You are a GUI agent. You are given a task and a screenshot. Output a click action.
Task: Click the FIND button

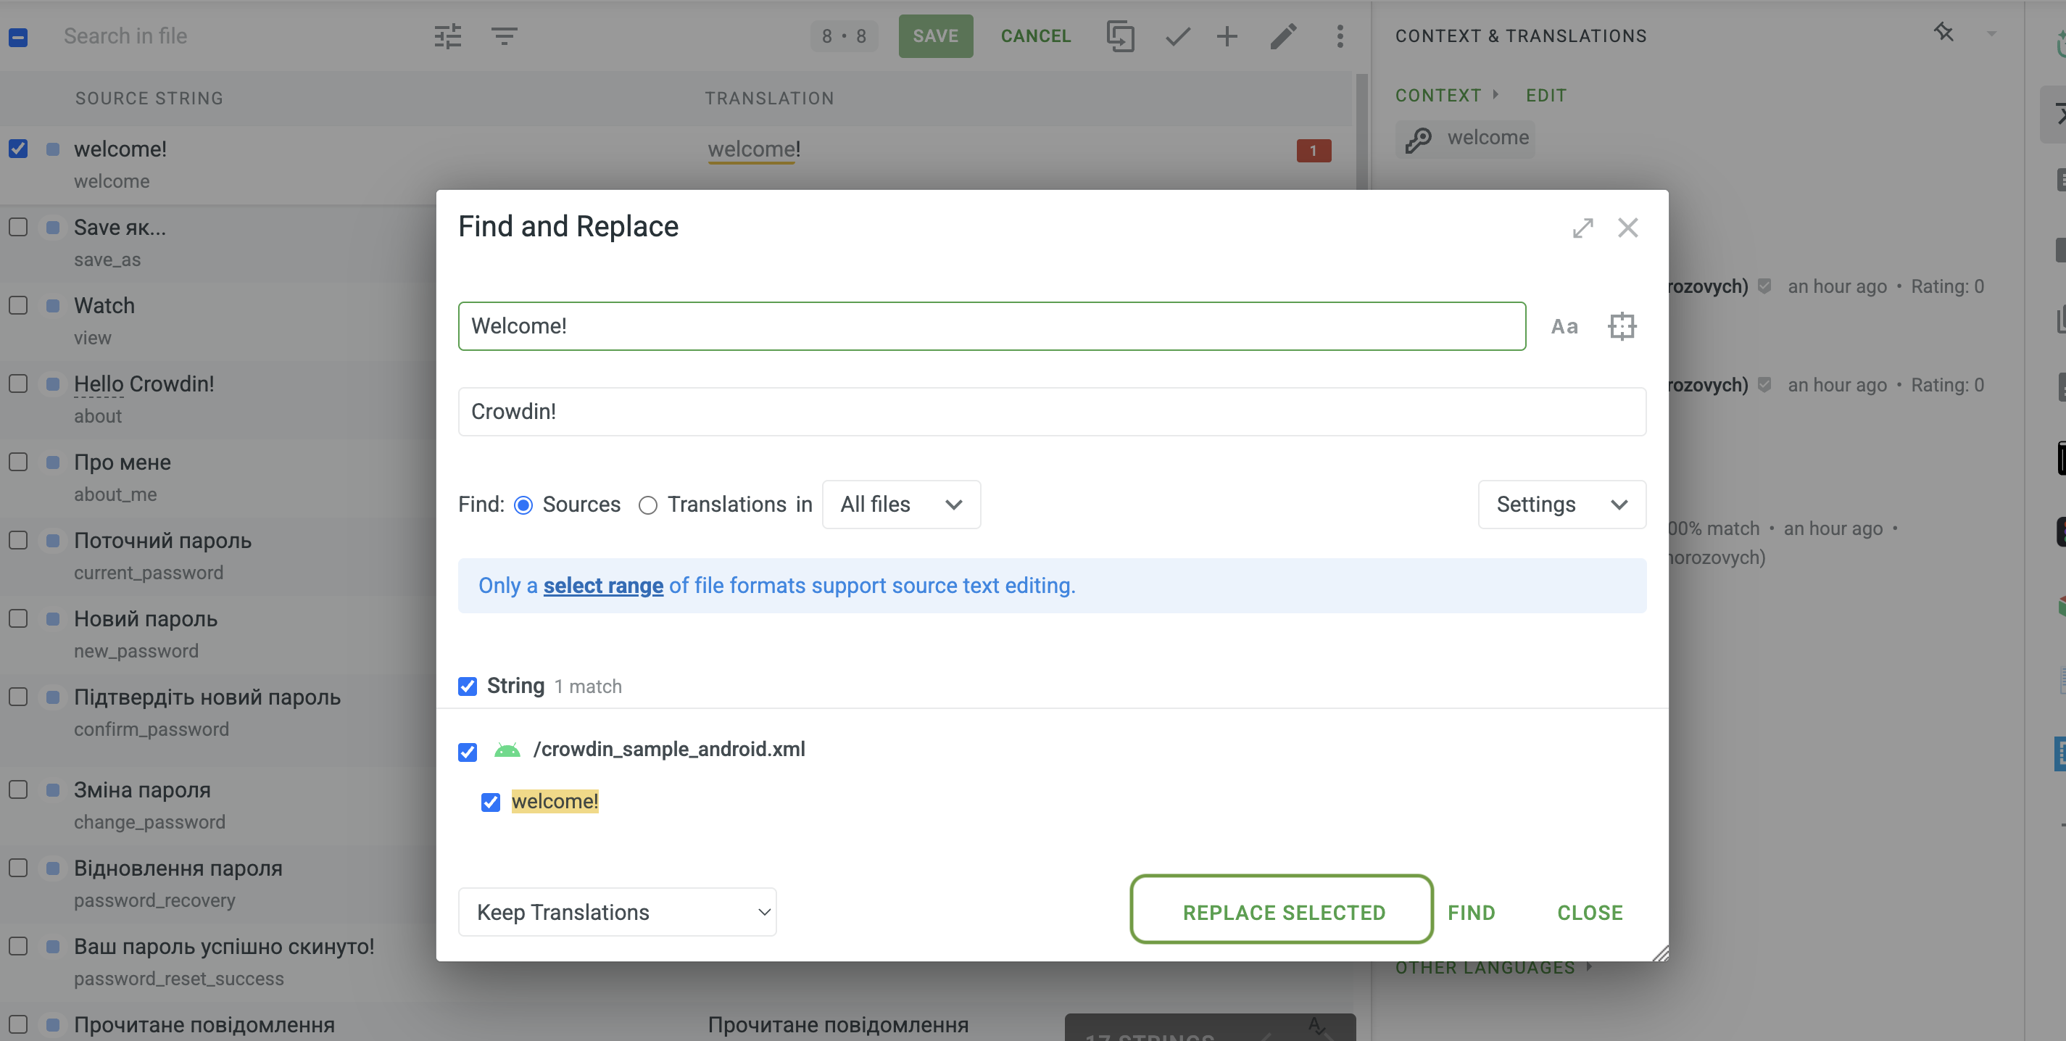[1472, 913]
